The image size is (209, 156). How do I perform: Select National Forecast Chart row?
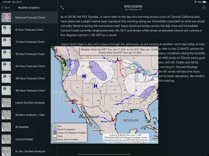pos(29,17)
